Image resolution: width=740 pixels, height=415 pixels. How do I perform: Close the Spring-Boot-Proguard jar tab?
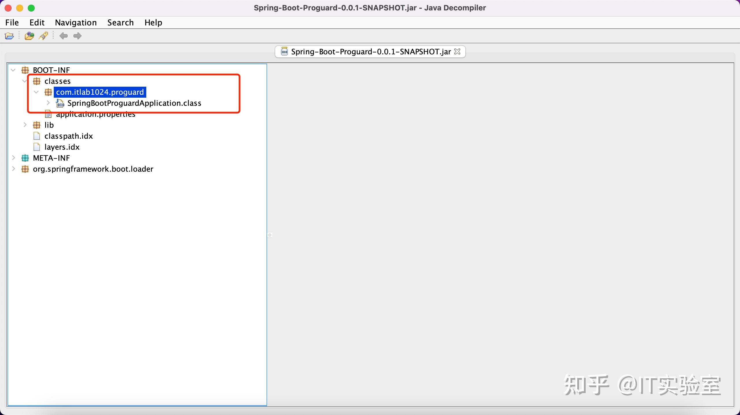click(x=457, y=51)
